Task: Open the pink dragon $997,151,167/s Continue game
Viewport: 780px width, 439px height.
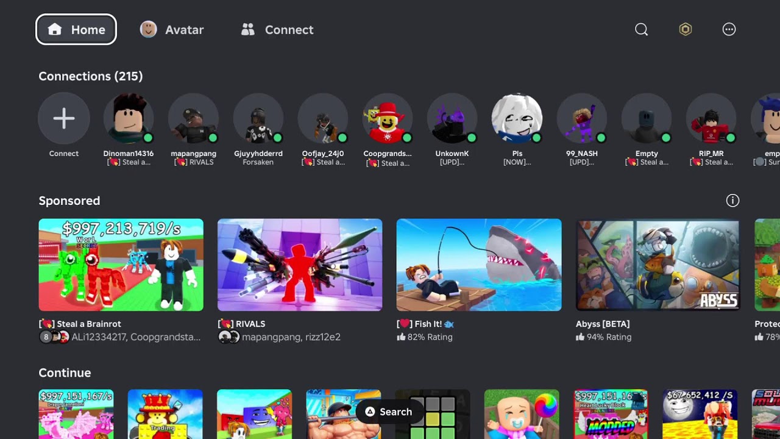Action: point(76,414)
